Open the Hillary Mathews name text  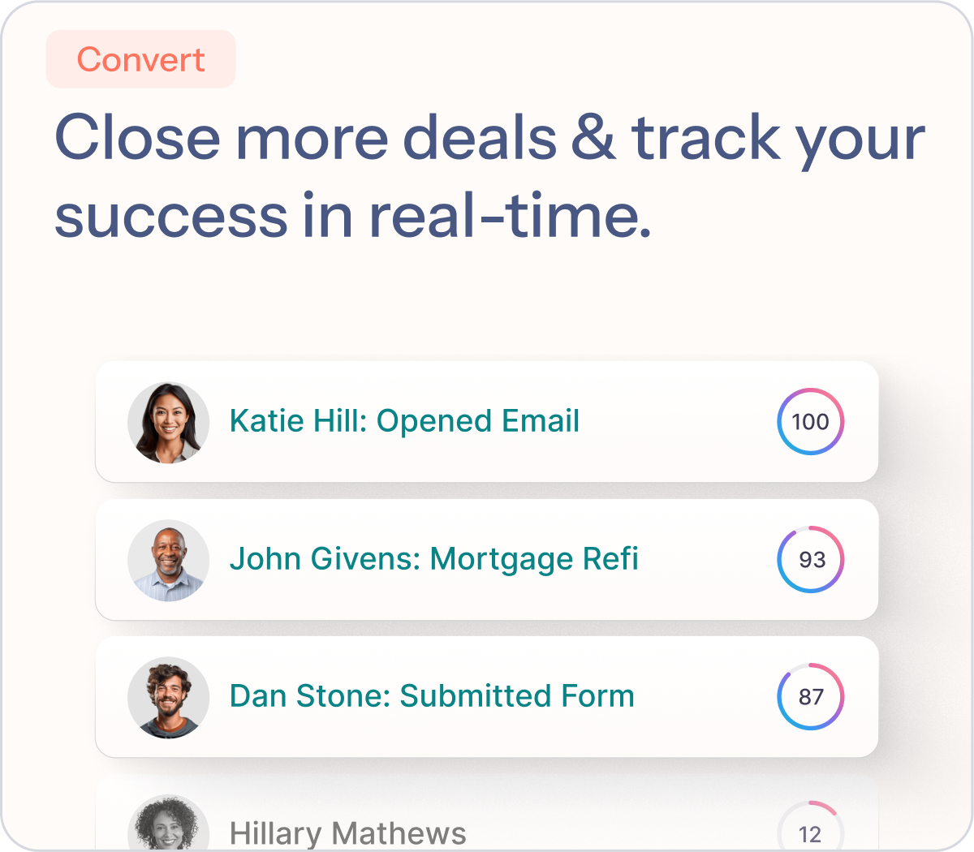(348, 833)
